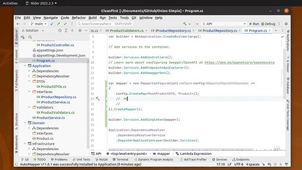Open the Terminal tool window
This screenshot has height=170, width=302.
pos(120,160)
